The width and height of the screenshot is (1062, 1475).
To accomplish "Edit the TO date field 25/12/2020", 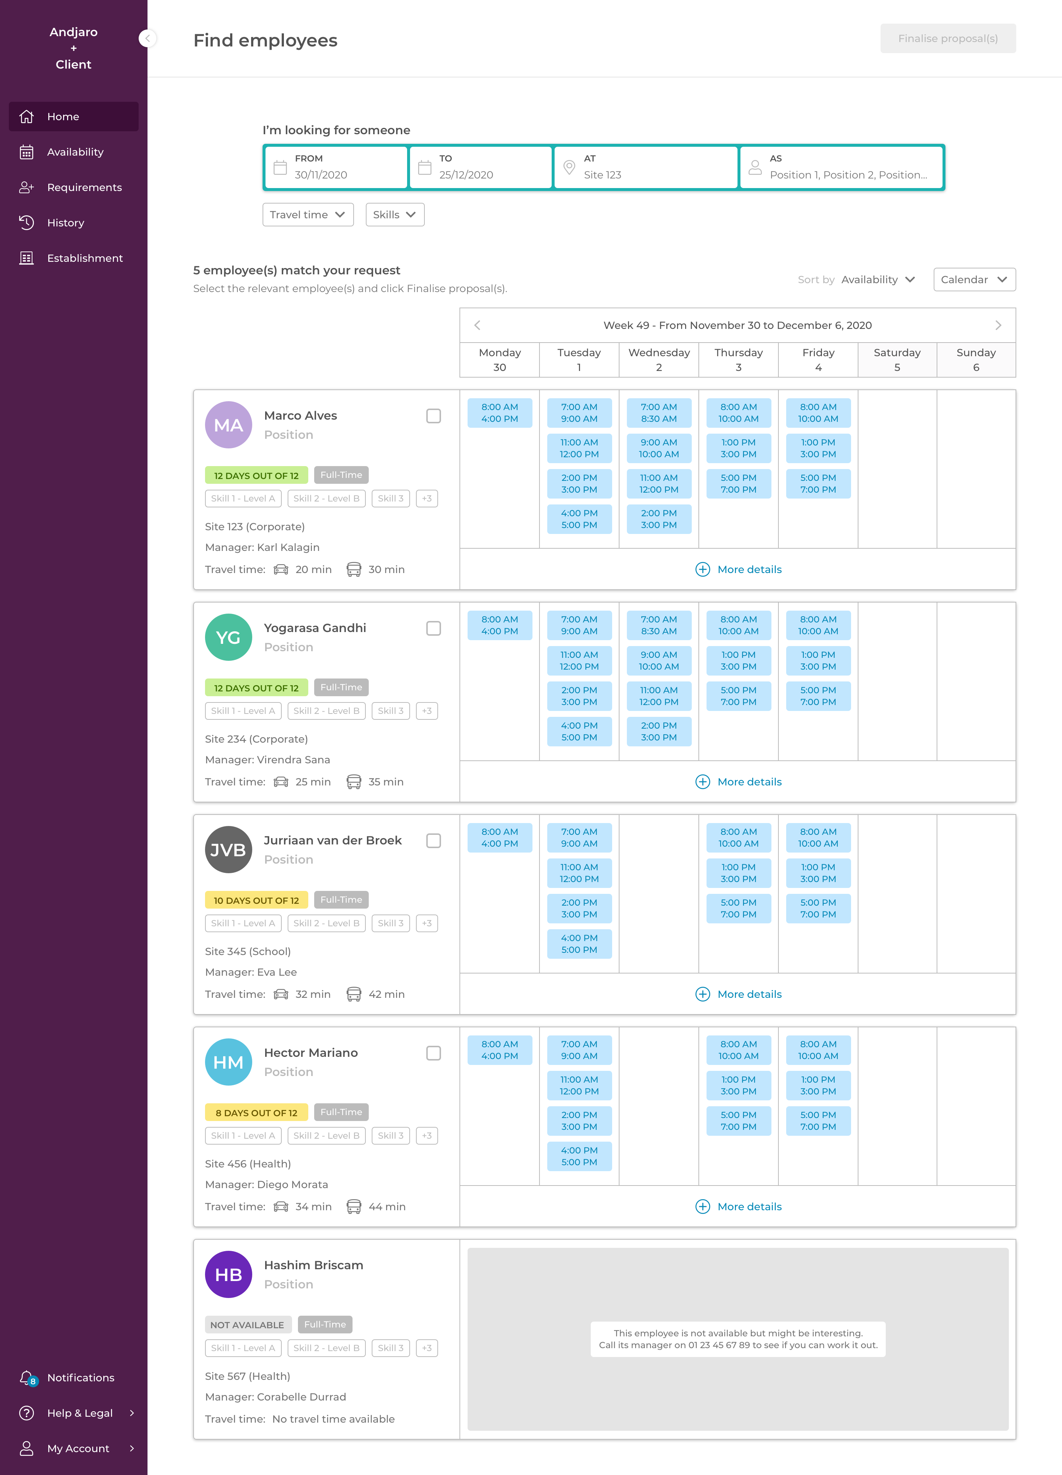I will 481,168.
